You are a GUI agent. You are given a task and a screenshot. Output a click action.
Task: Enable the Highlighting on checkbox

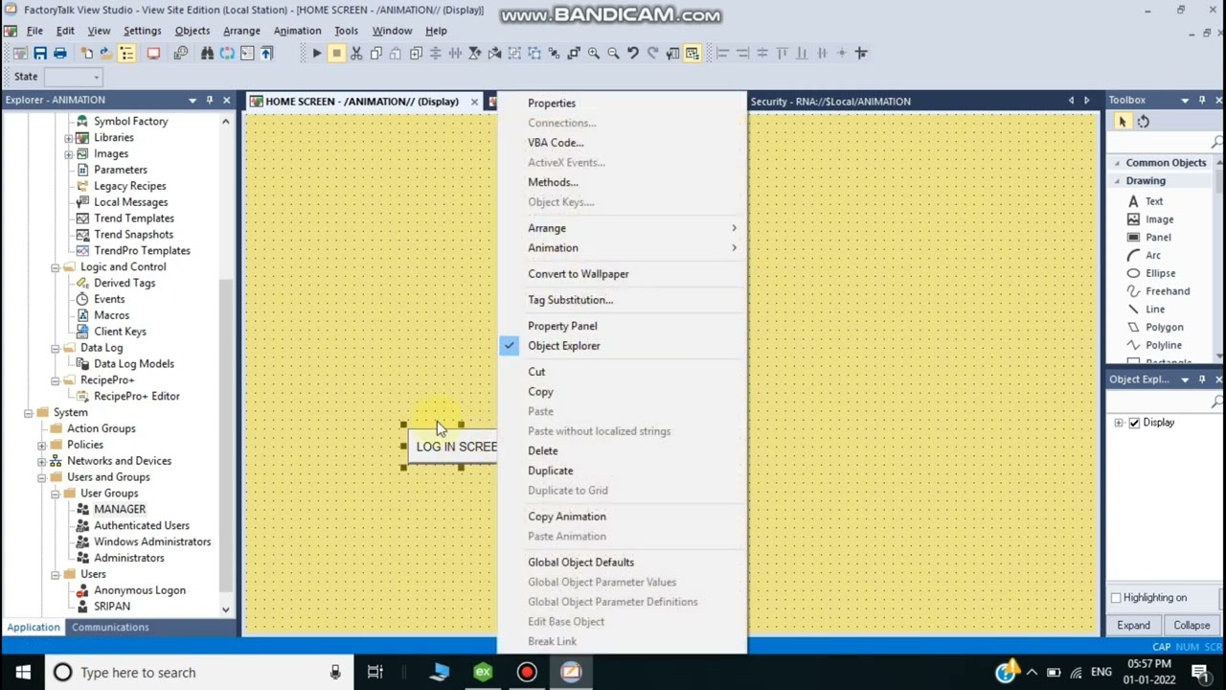click(1116, 598)
